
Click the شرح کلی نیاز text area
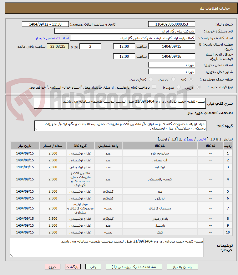click(120, 103)
